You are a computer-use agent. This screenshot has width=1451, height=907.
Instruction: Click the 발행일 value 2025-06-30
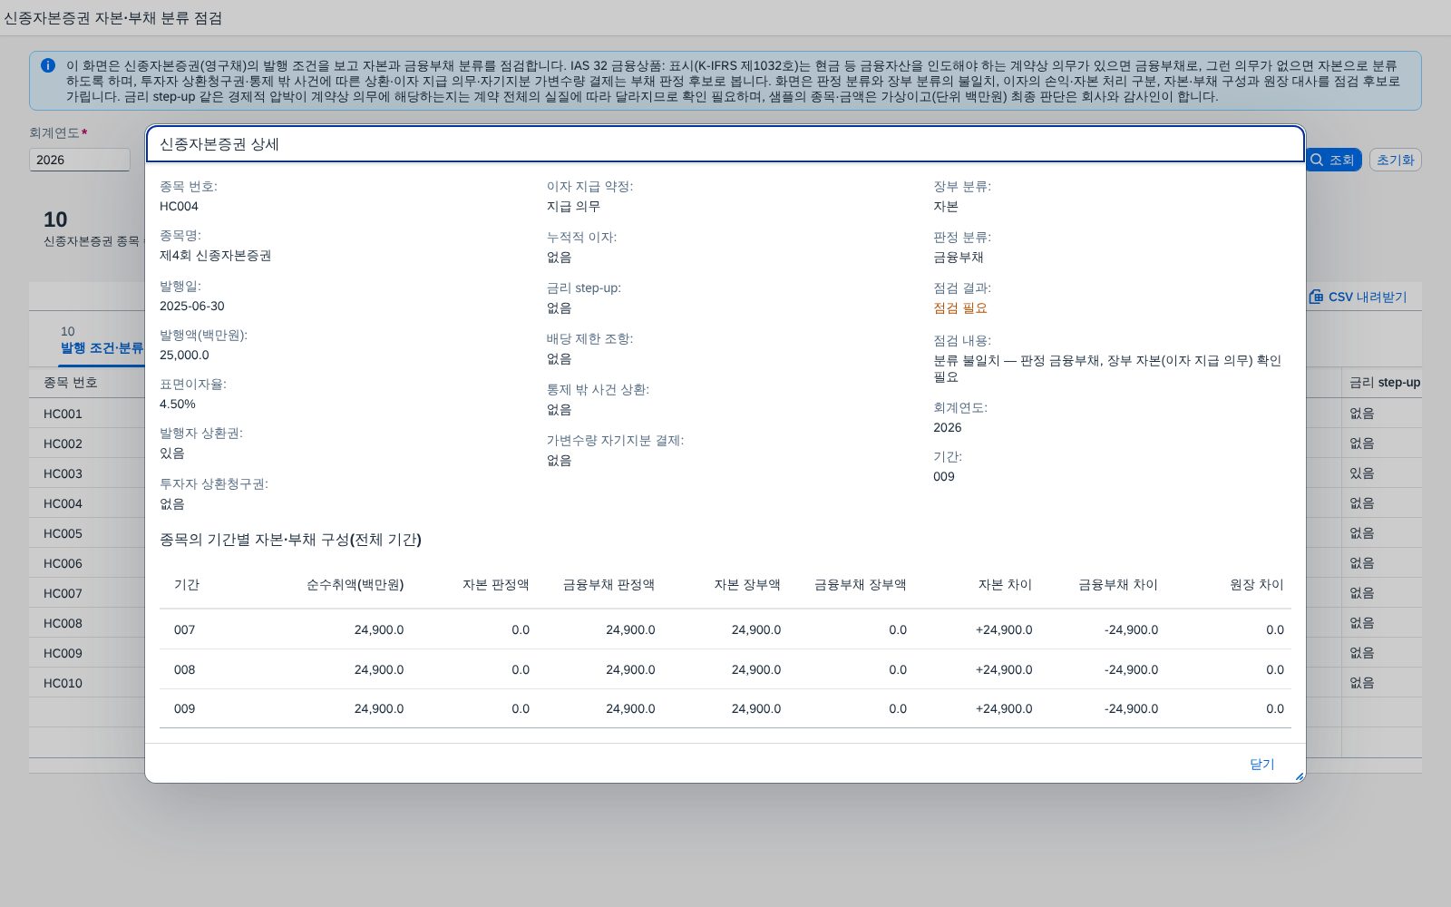click(x=192, y=307)
